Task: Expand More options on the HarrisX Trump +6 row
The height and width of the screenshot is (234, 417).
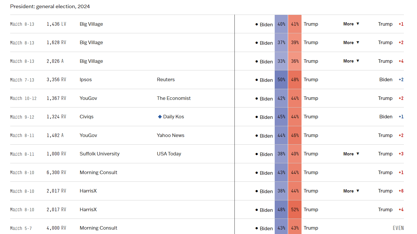Action: click(351, 191)
